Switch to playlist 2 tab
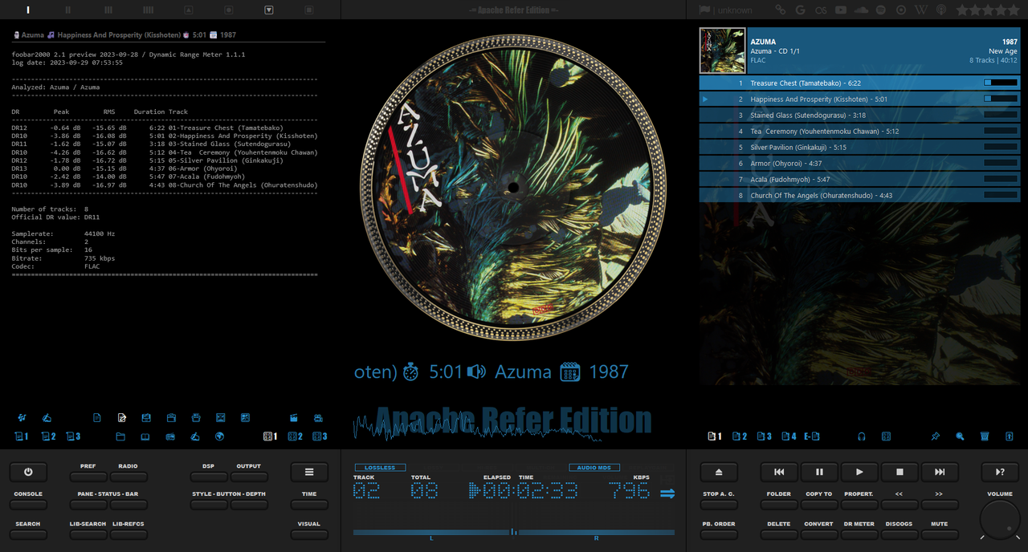Screen dimensions: 1028x552 pyautogui.click(x=740, y=436)
